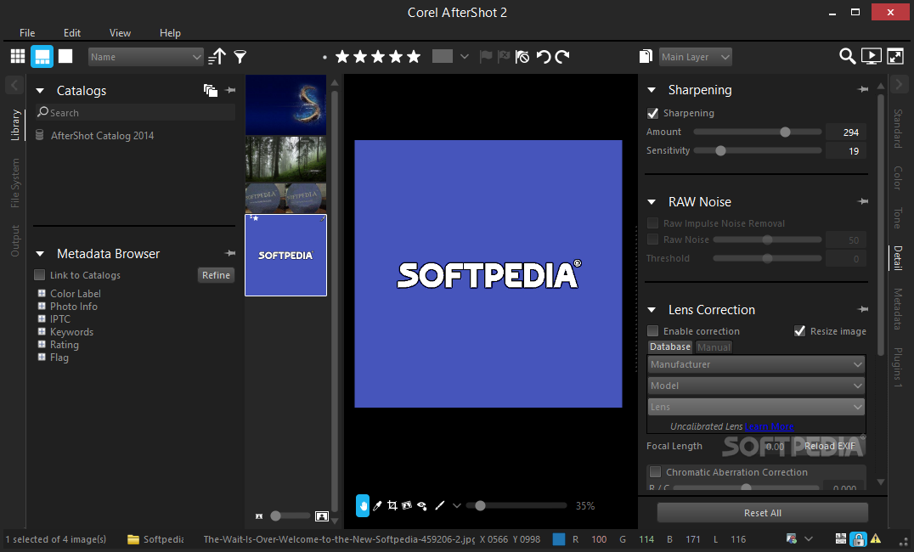The width and height of the screenshot is (914, 552).
Task: Pin the Catalogs panel
Action: [x=230, y=90]
